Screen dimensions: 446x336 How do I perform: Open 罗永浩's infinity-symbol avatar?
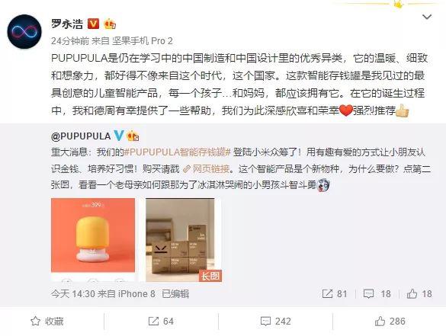[x=24, y=31]
